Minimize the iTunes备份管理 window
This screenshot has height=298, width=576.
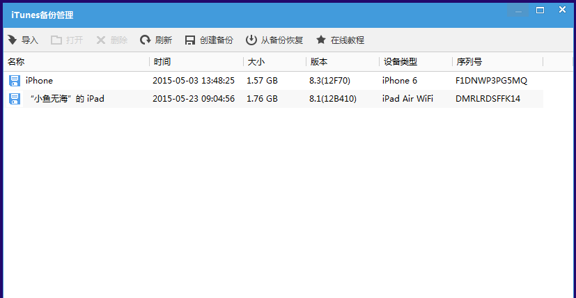click(518, 10)
